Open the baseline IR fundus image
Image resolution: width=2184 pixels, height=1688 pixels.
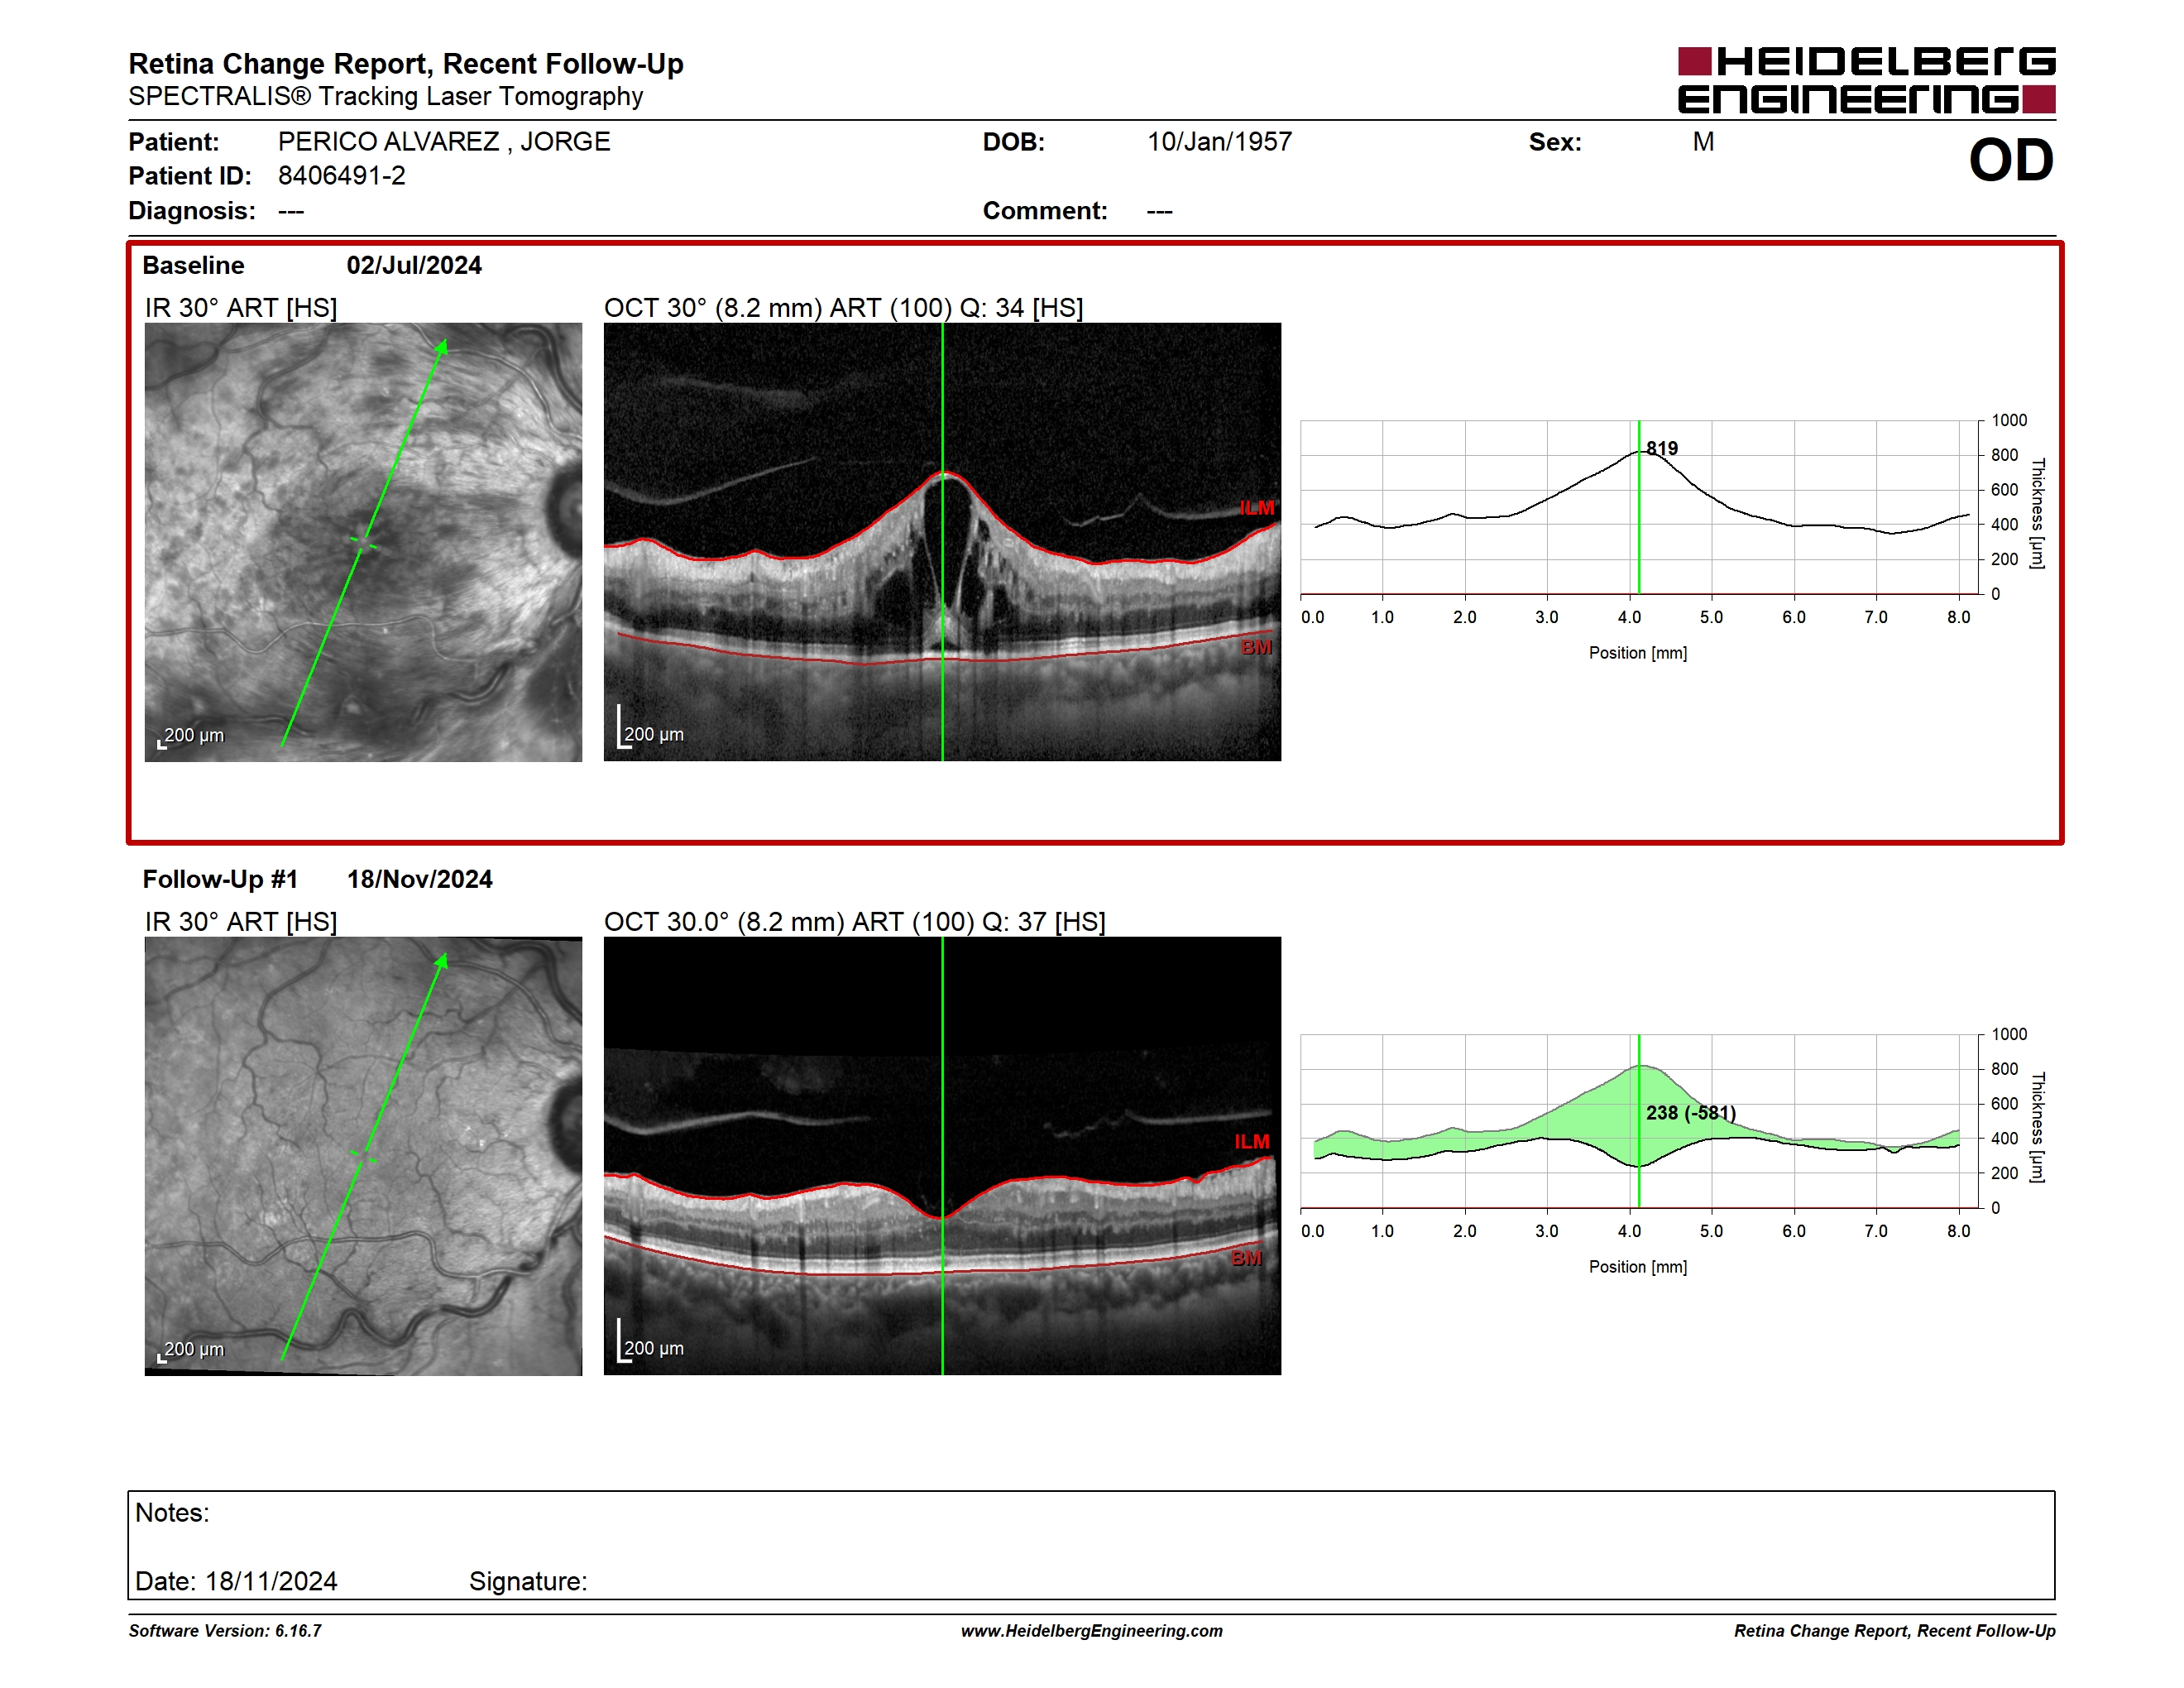(x=363, y=542)
